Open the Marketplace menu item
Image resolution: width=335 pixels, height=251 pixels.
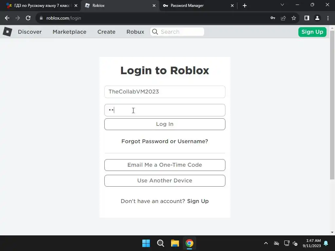click(x=69, y=32)
